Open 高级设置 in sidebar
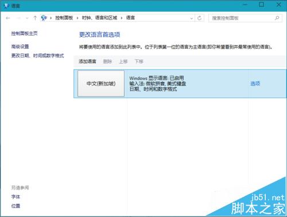Viewport: 287px width, 217px height. pyautogui.click(x=20, y=46)
